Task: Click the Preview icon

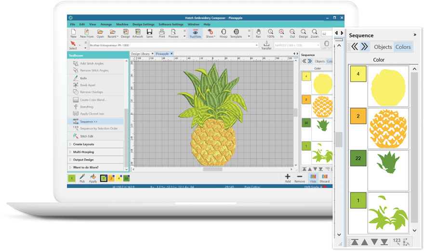Action: coord(173,34)
